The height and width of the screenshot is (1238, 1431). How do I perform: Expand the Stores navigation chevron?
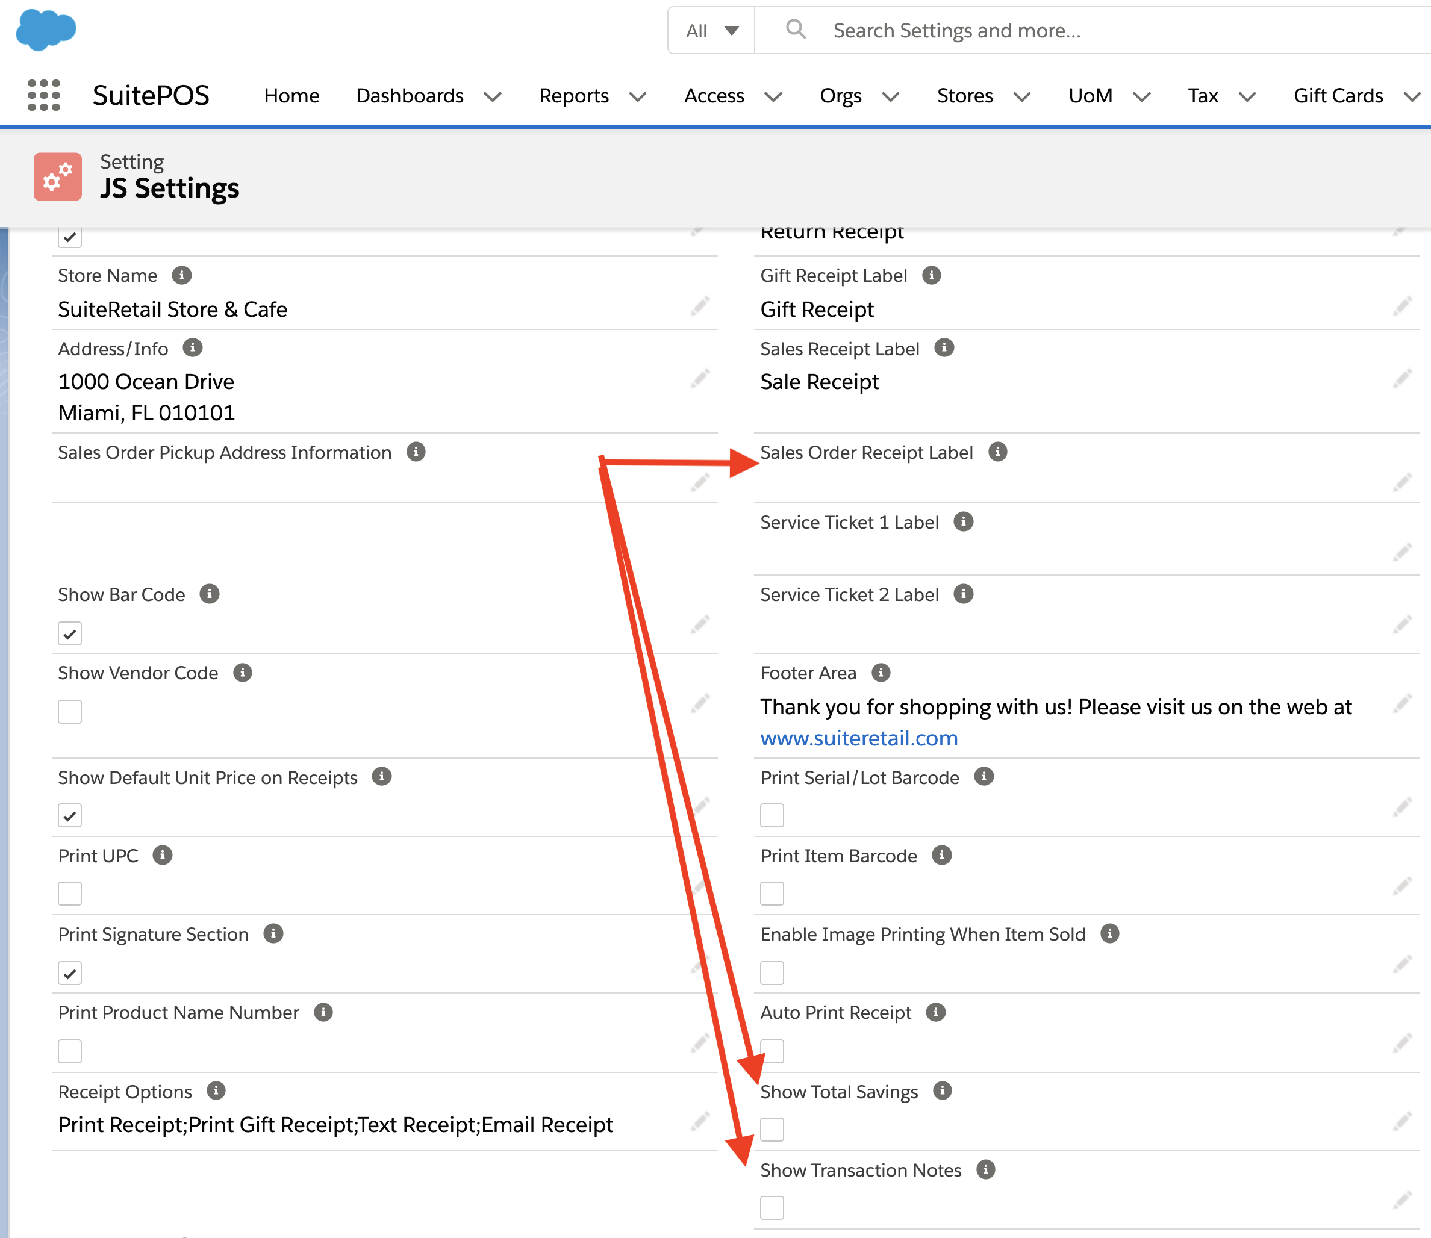pos(1022,97)
